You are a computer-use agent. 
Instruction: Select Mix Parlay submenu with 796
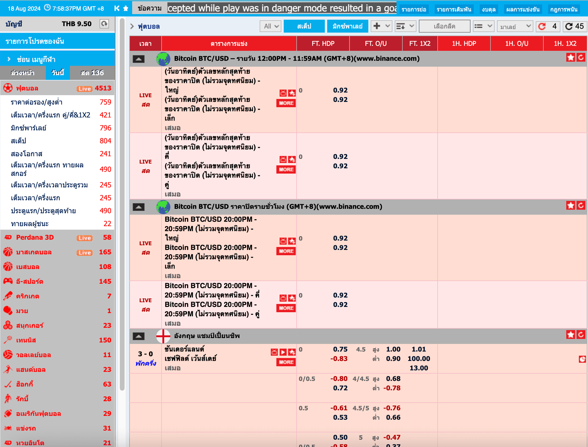[58, 128]
